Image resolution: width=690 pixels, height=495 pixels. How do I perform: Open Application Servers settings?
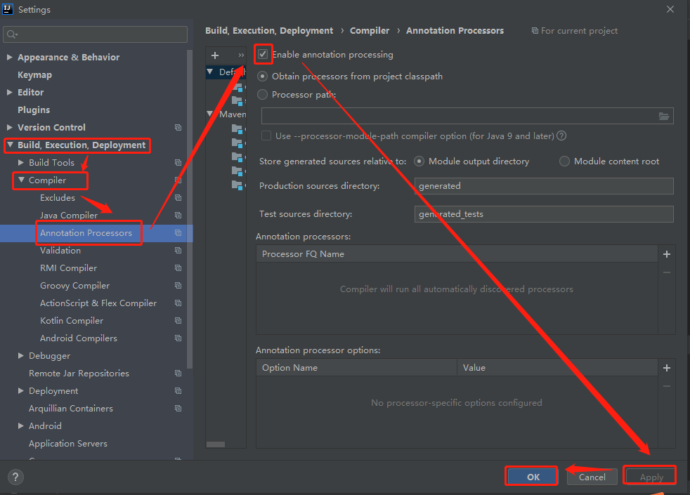[68, 444]
